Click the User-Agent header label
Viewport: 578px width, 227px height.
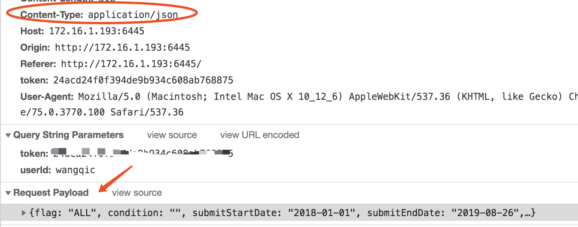47,96
